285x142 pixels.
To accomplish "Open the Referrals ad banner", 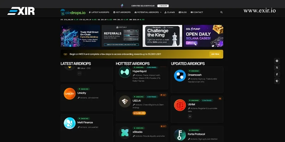I will tap(121, 36).
